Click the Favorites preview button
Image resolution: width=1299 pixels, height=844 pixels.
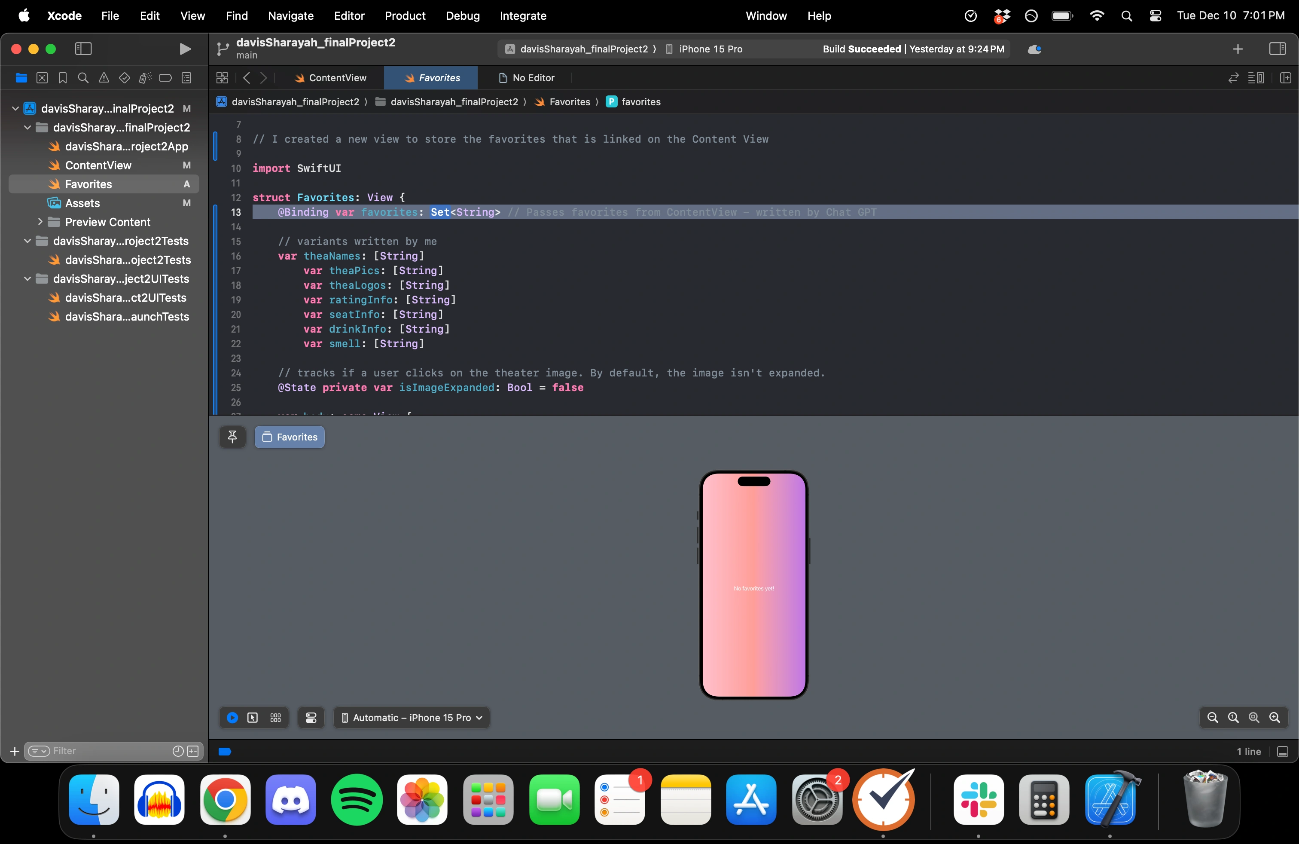click(290, 437)
